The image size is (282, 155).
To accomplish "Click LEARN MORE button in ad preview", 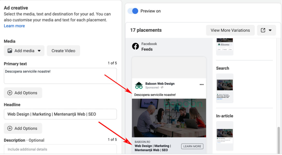I will point(192,146).
